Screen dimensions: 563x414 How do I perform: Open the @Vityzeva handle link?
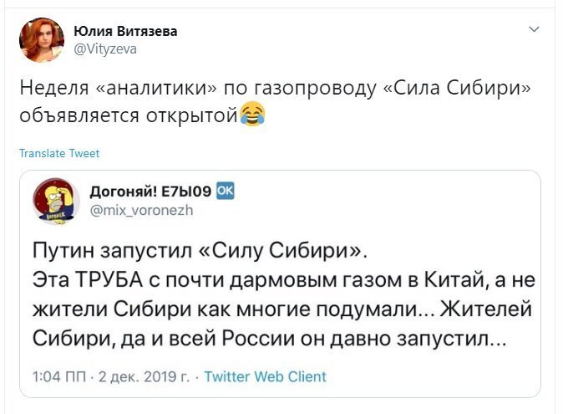[105, 49]
